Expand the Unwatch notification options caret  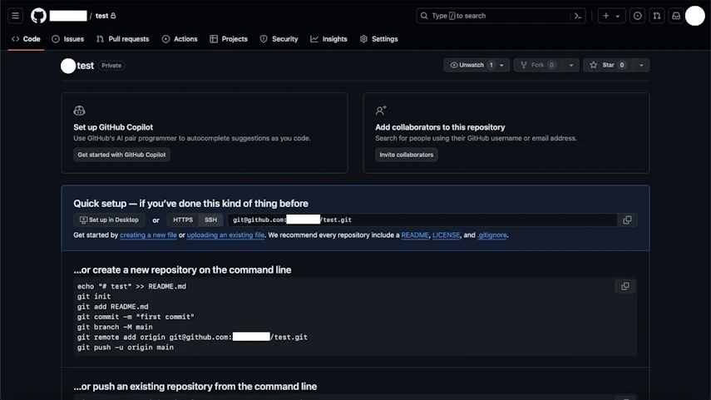click(x=502, y=66)
